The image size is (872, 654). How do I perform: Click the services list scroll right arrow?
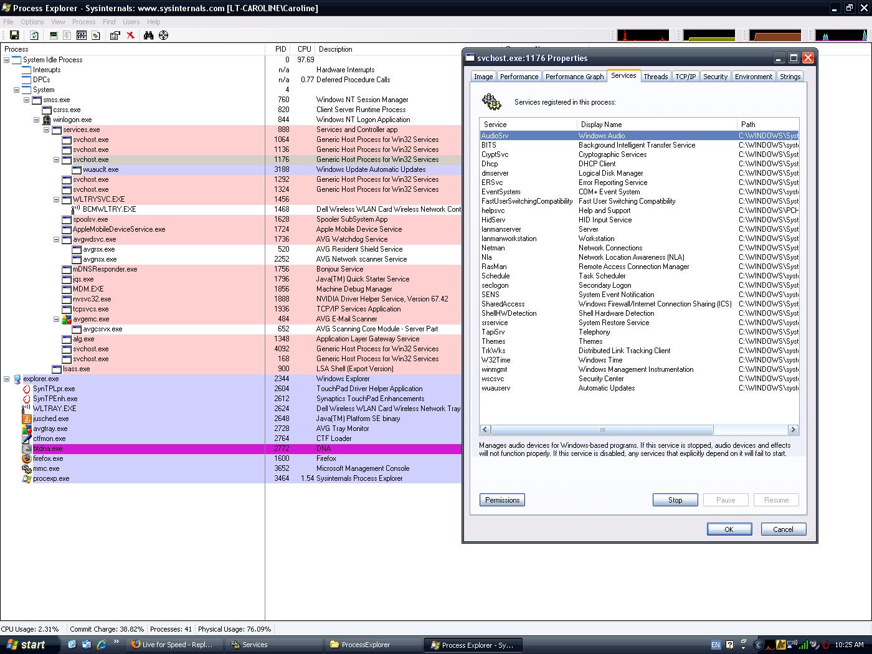click(793, 430)
